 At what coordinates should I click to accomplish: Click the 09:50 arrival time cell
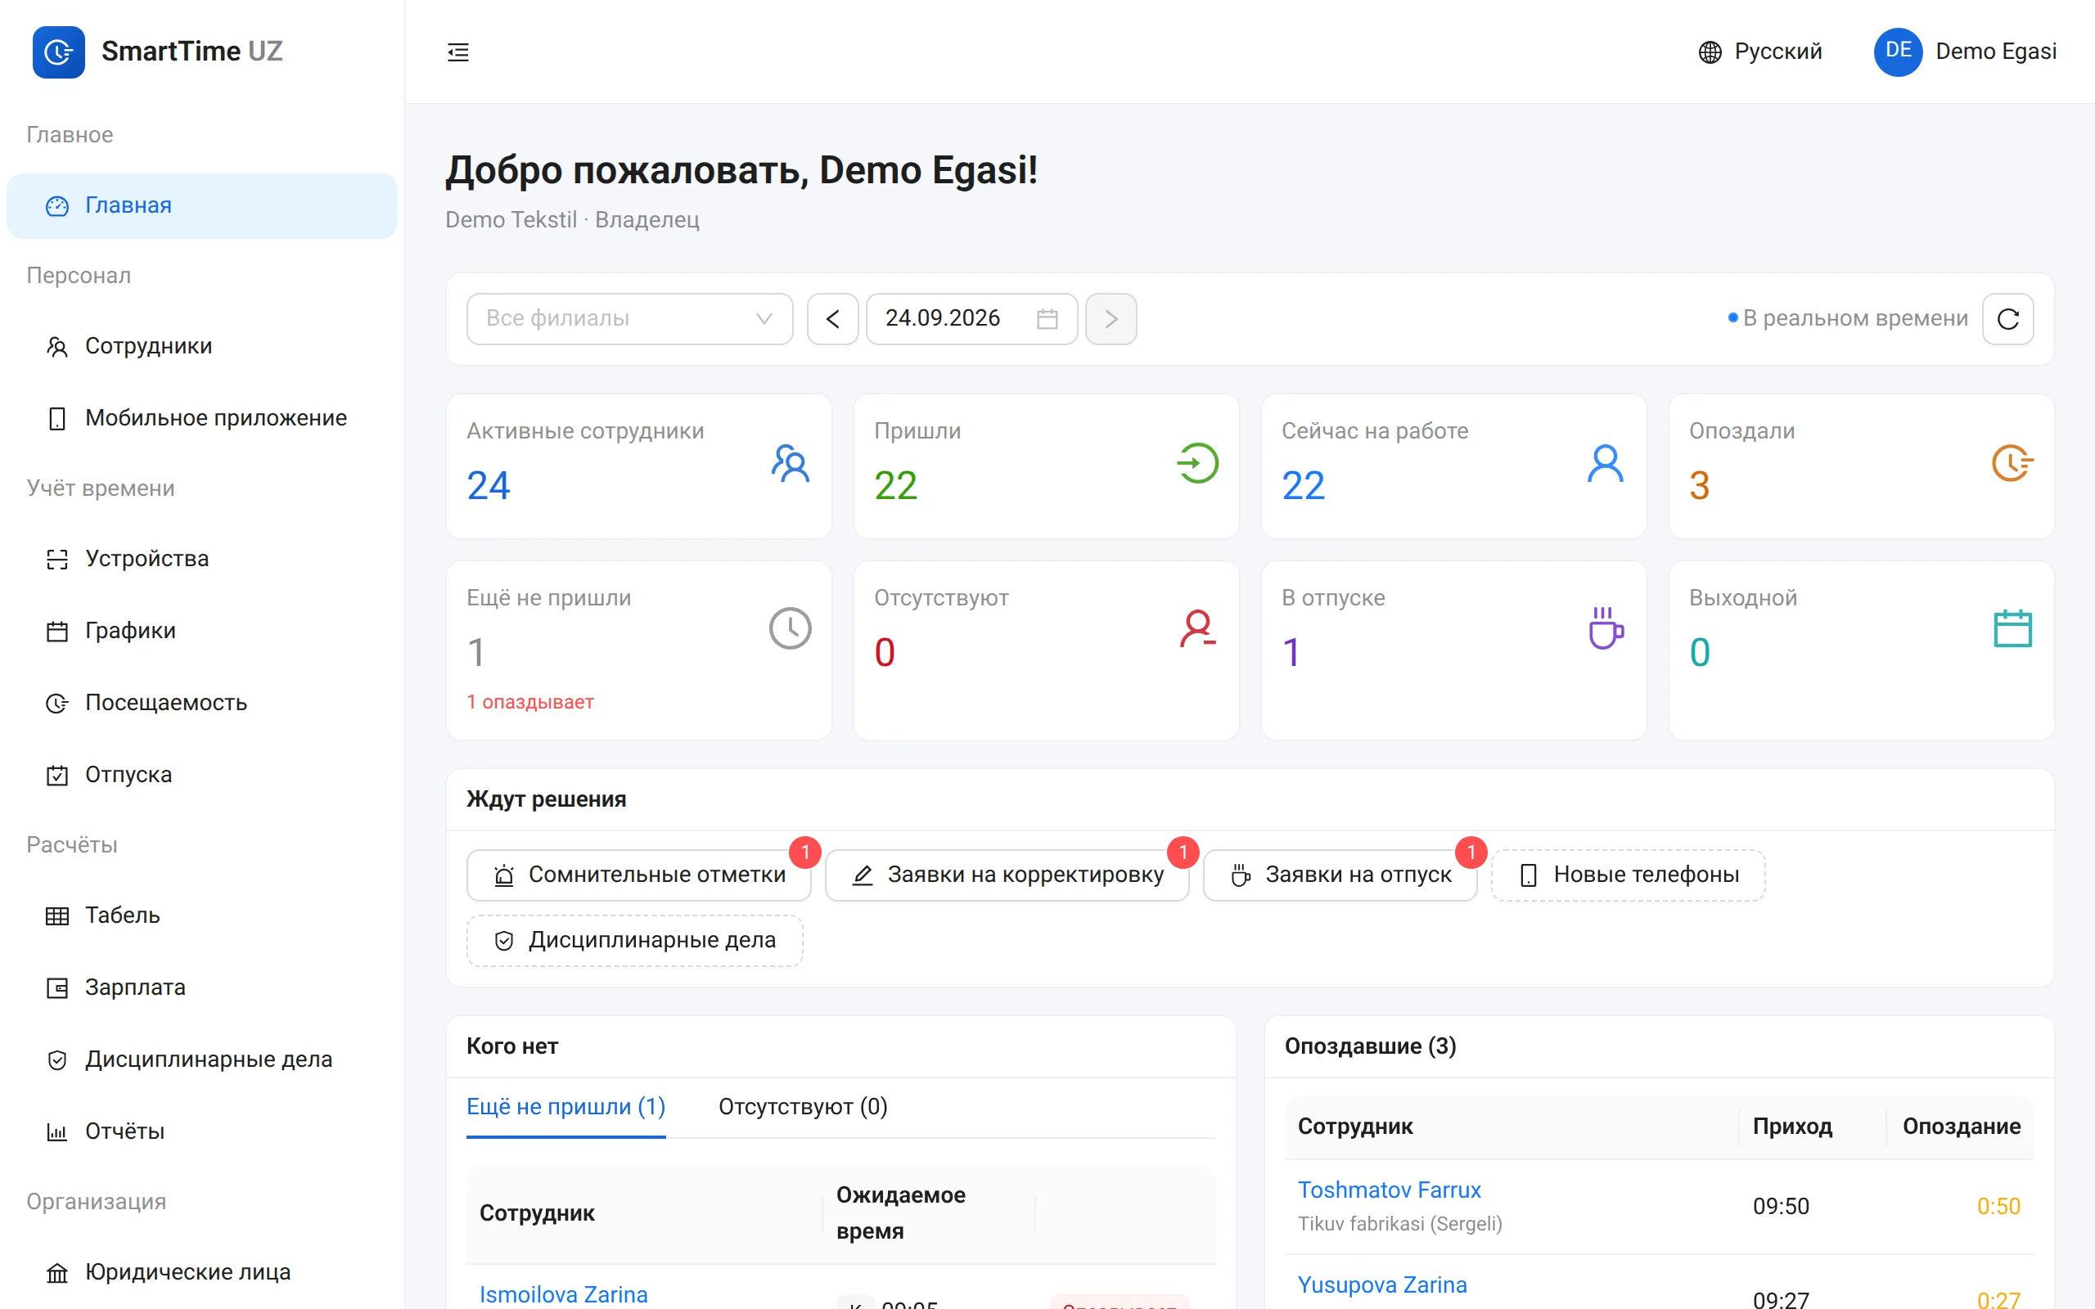[1781, 1206]
